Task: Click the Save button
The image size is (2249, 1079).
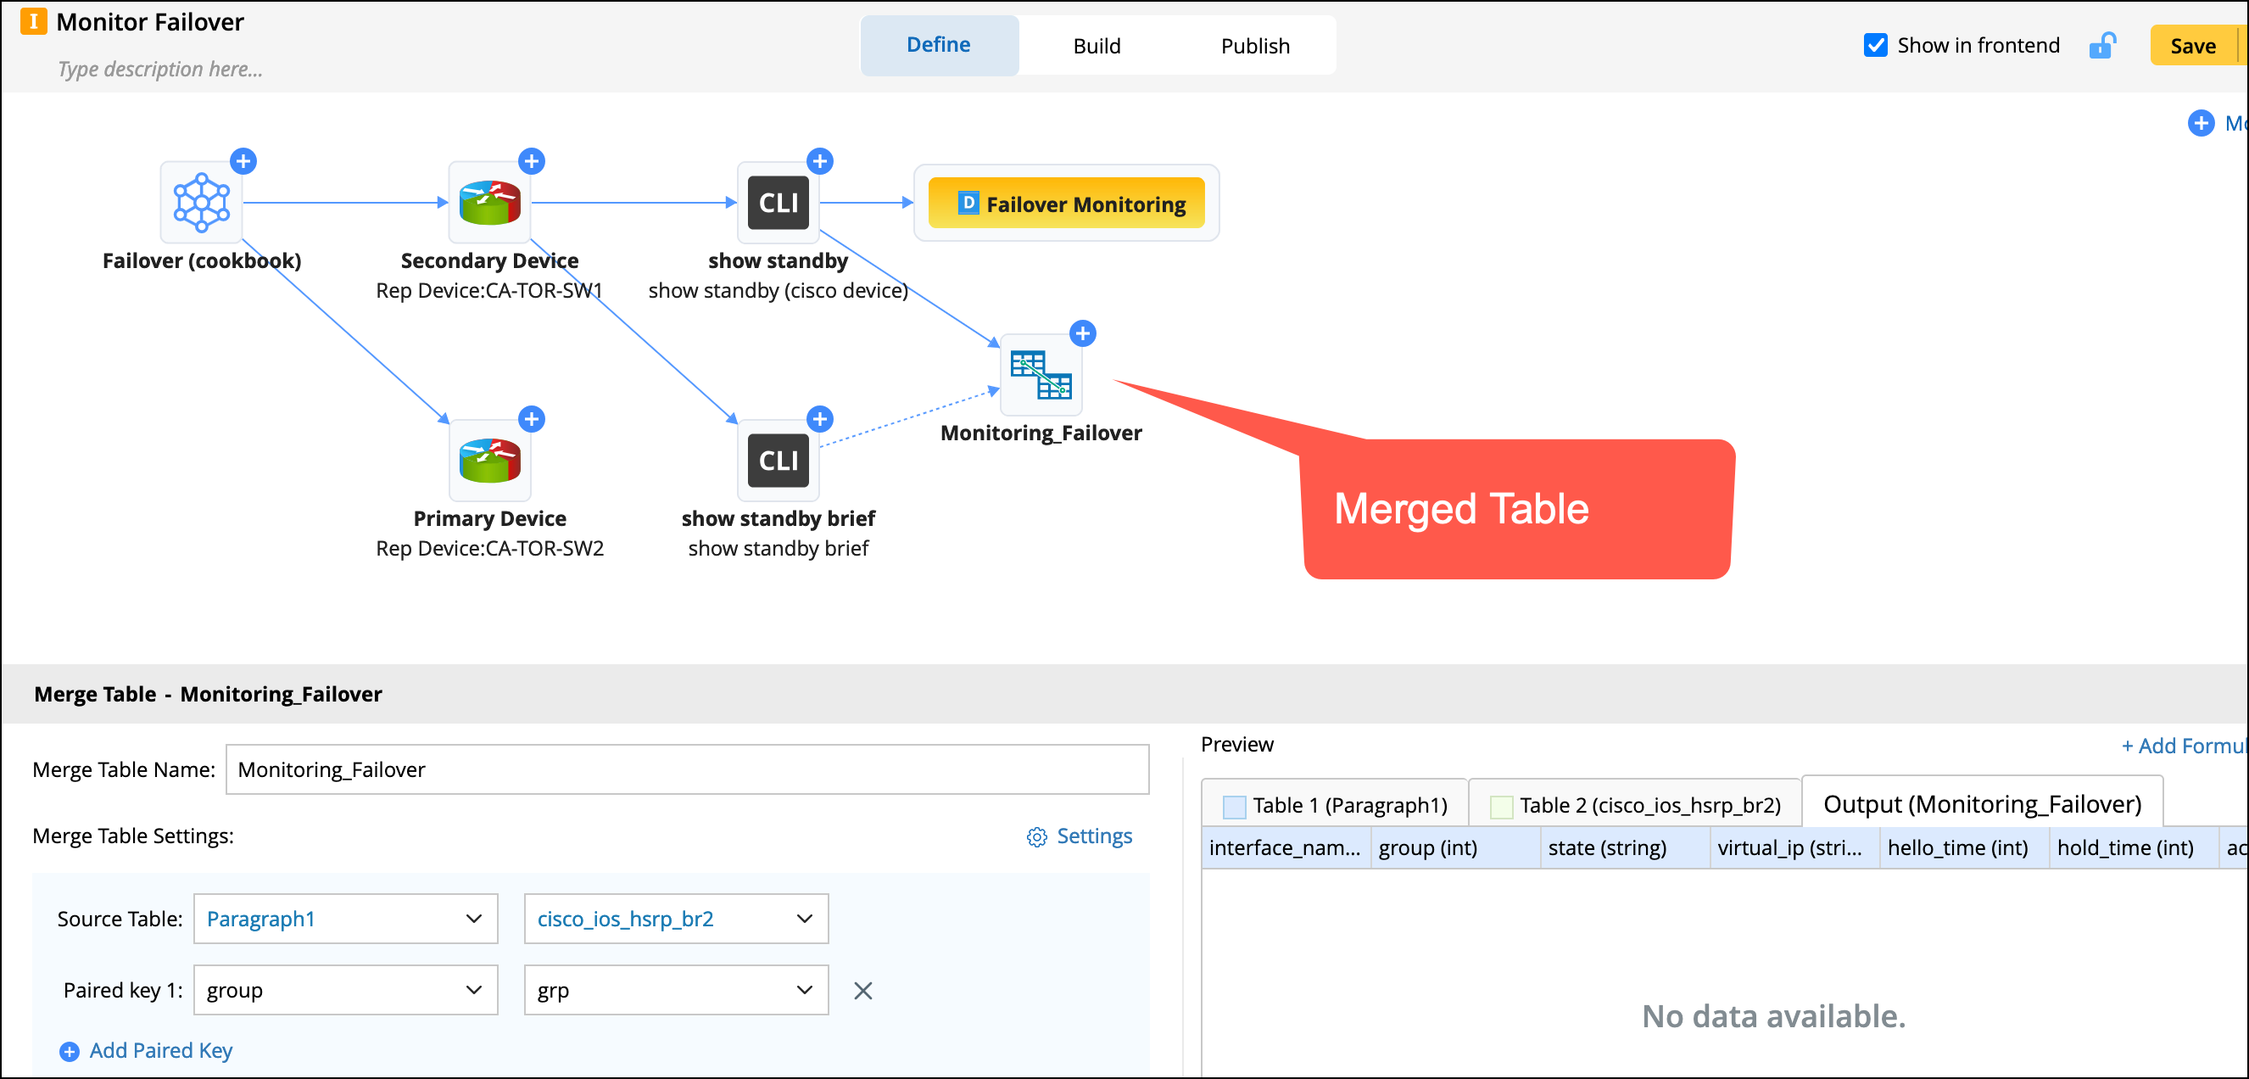Action: [x=2192, y=46]
